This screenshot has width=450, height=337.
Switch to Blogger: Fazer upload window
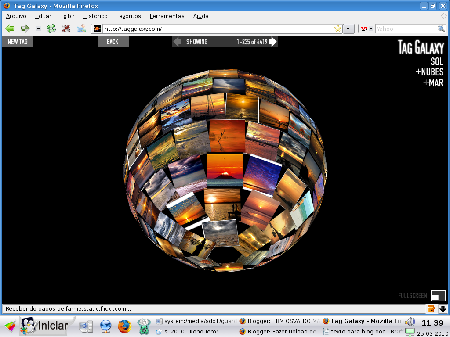click(x=280, y=332)
